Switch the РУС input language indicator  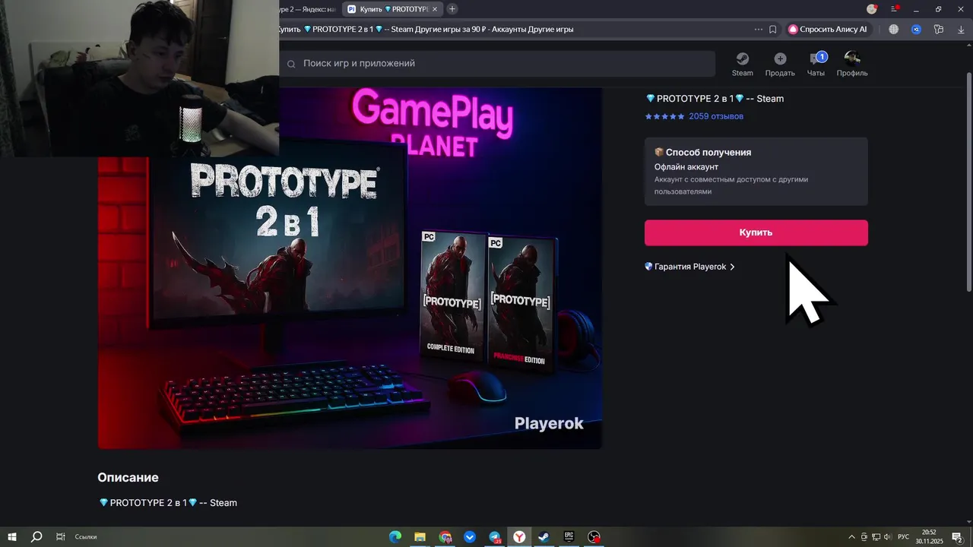903,537
